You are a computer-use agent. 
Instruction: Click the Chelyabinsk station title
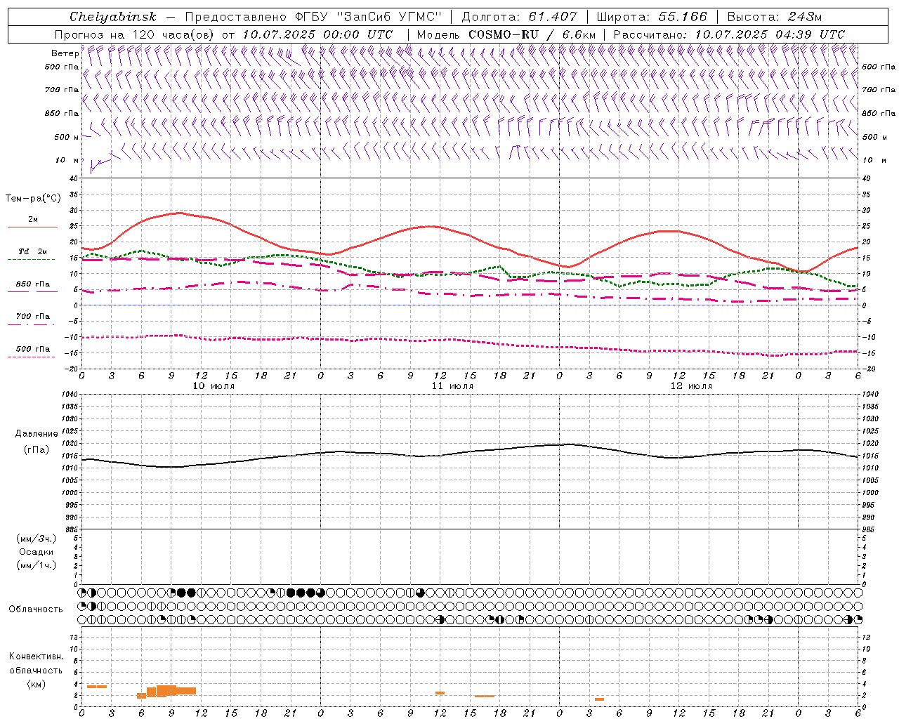(x=113, y=17)
